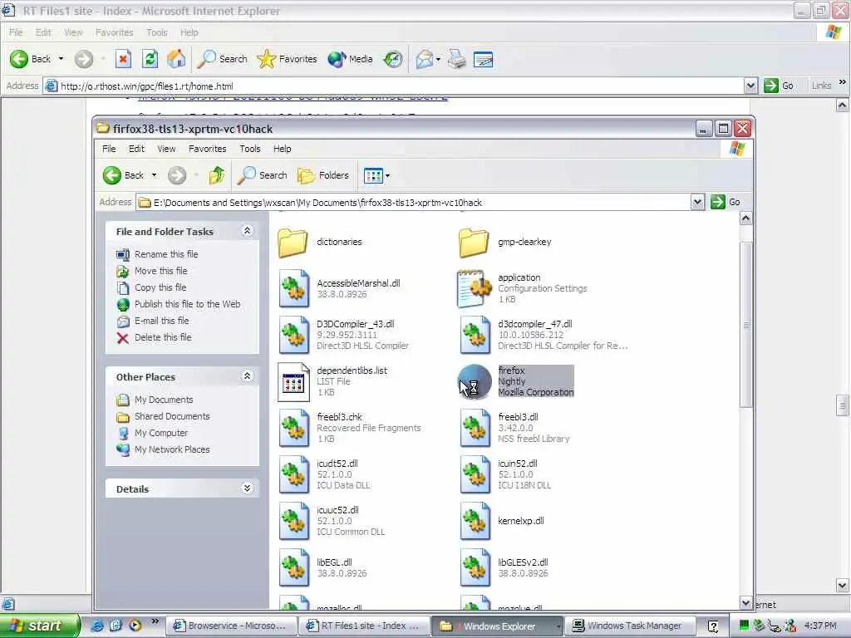The height and width of the screenshot is (638, 851).
Task: Select freebl3.dll file
Action: [515, 428]
